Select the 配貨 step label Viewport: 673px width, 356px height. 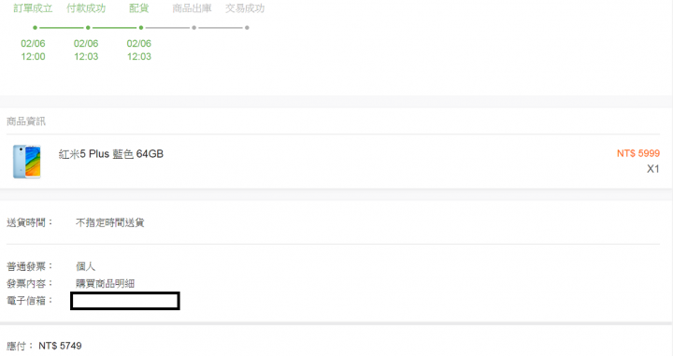pos(139,8)
